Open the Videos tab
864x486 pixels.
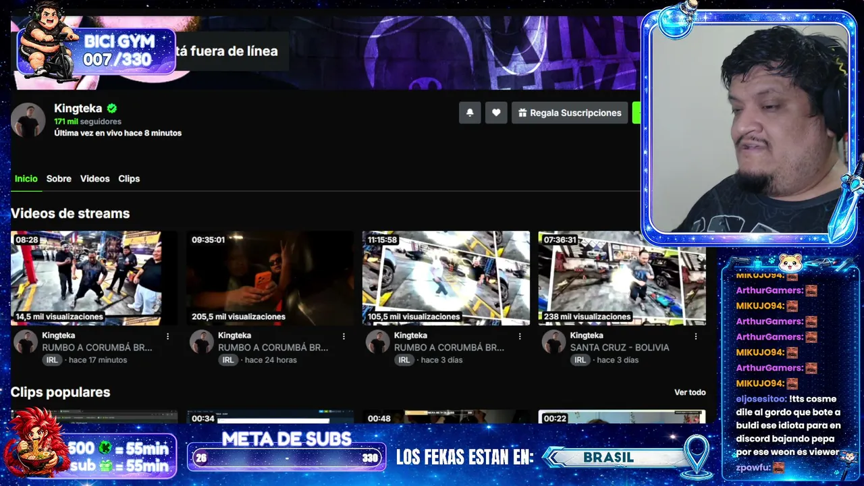[x=94, y=179]
